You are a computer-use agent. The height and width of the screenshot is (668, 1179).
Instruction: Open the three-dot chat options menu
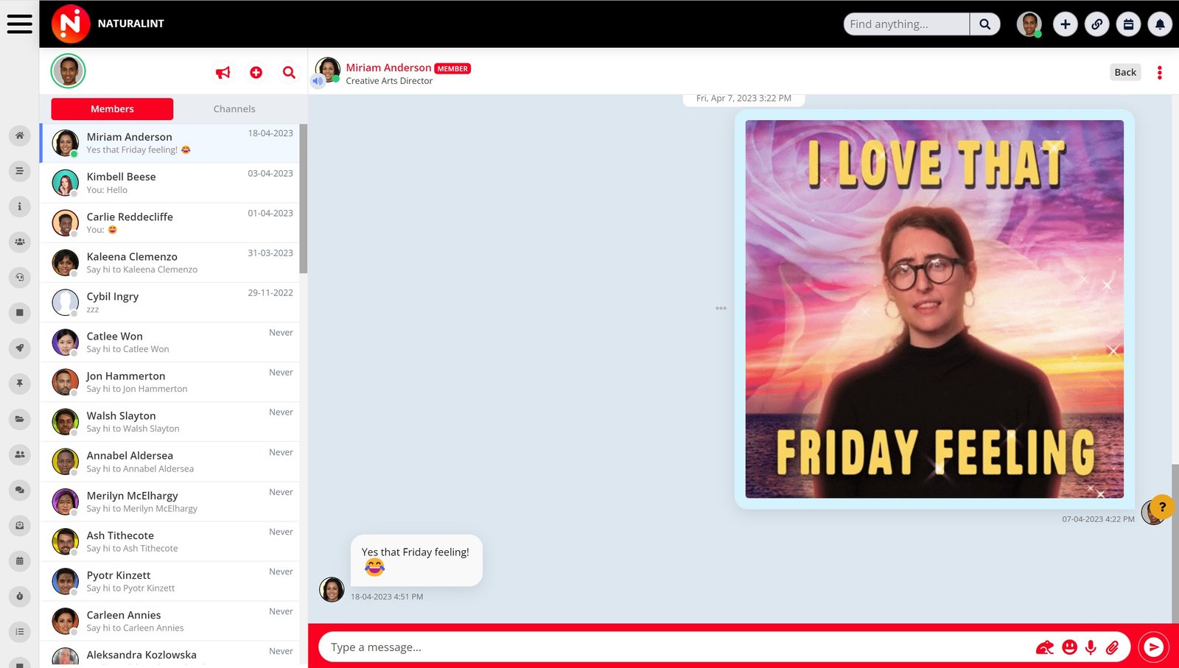(1159, 72)
